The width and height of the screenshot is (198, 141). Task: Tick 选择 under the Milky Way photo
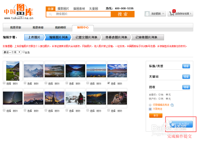tap(4, 110)
